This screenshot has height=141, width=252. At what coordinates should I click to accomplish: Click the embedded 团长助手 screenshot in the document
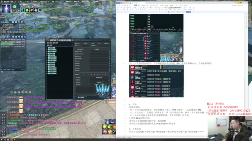point(156,47)
